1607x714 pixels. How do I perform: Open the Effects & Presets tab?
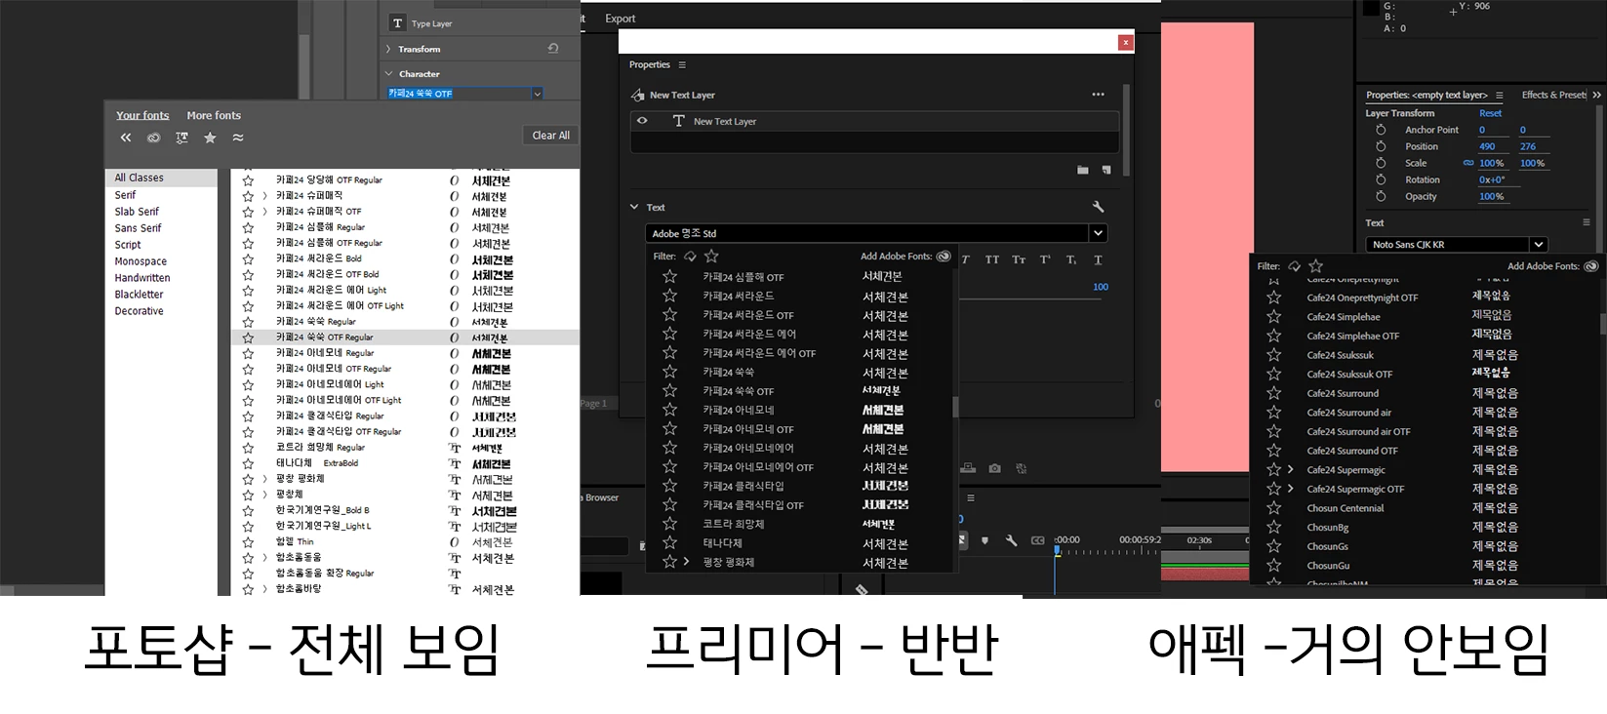(1554, 95)
